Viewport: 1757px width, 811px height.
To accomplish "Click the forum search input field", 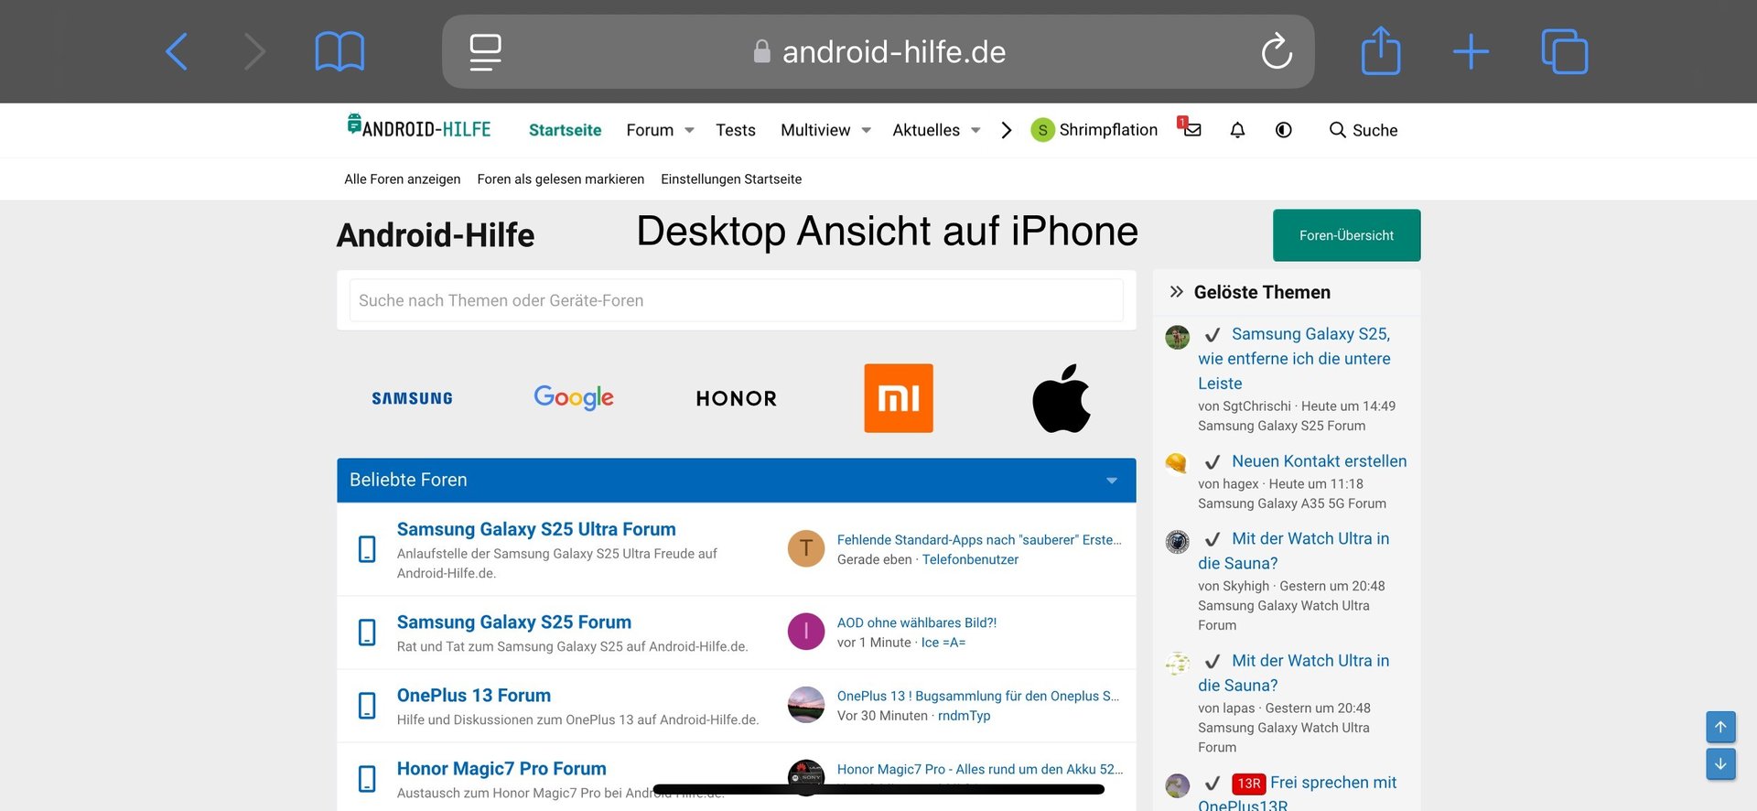I will 736,300.
